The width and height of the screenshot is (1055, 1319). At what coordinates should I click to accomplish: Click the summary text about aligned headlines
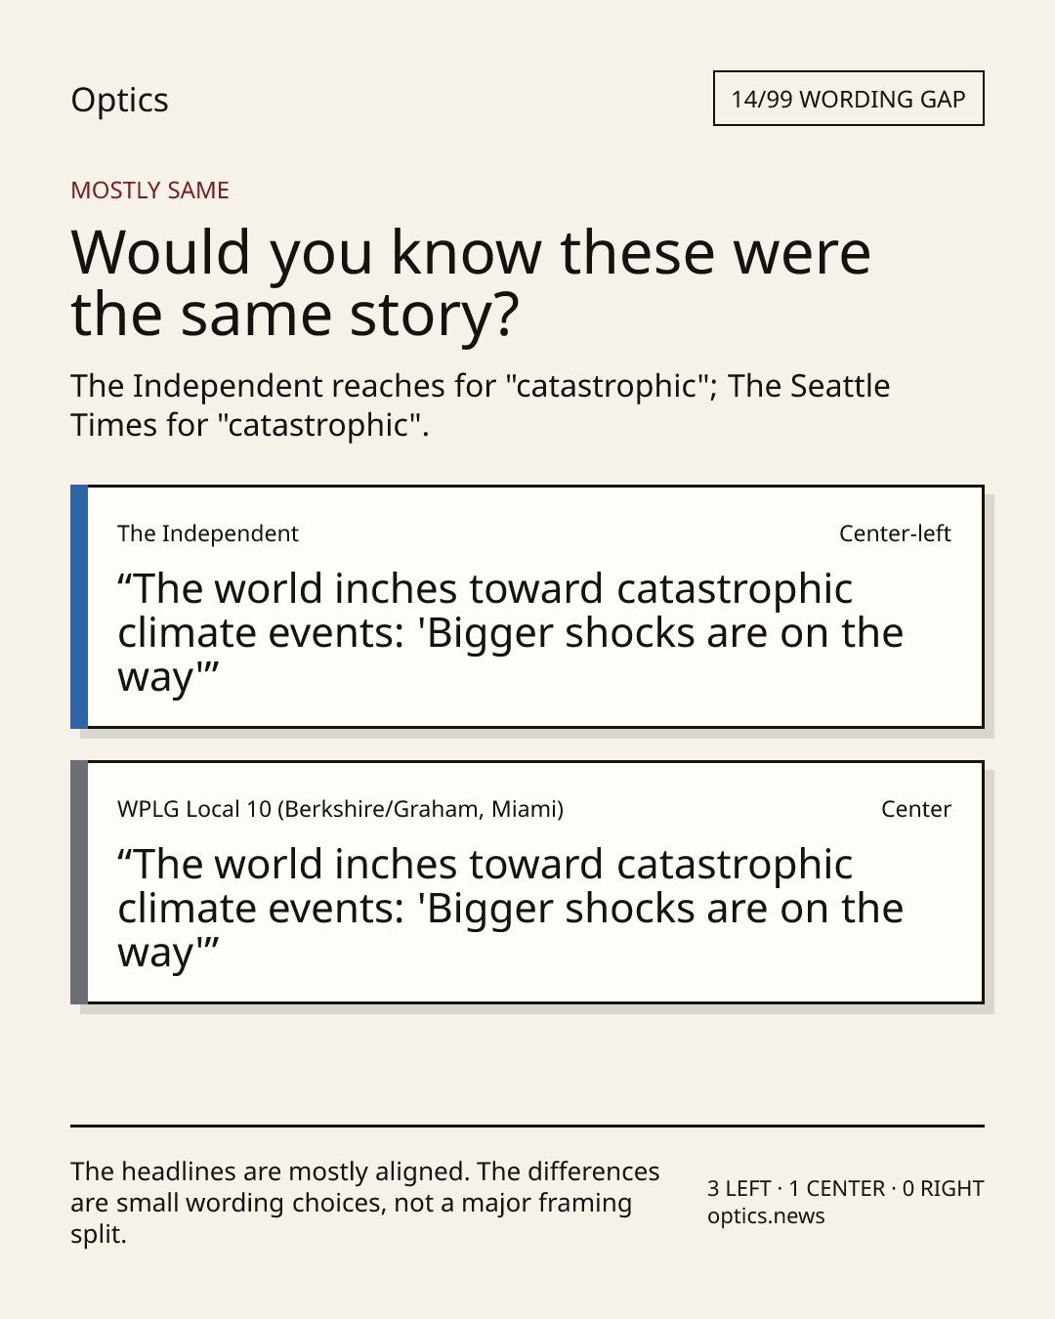pyautogui.click(x=365, y=1203)
